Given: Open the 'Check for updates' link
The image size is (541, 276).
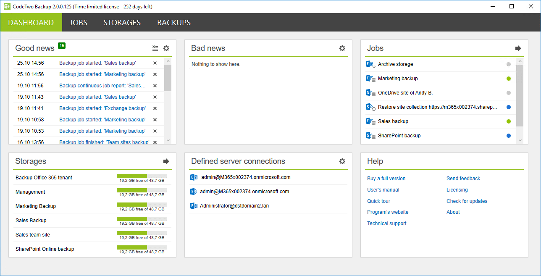Looking at the screenshot, I should (x=467, y=201).
